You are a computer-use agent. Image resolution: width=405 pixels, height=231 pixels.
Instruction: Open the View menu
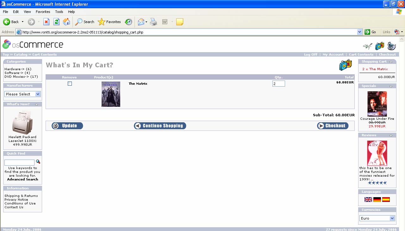click(x=28, y=12)
